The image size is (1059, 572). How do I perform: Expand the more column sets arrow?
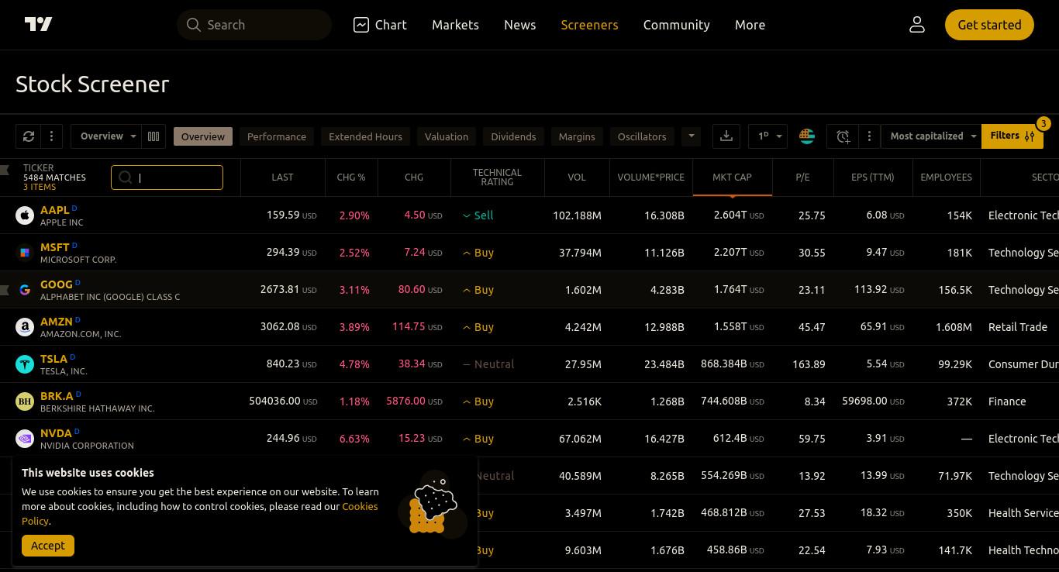point(691,136)
